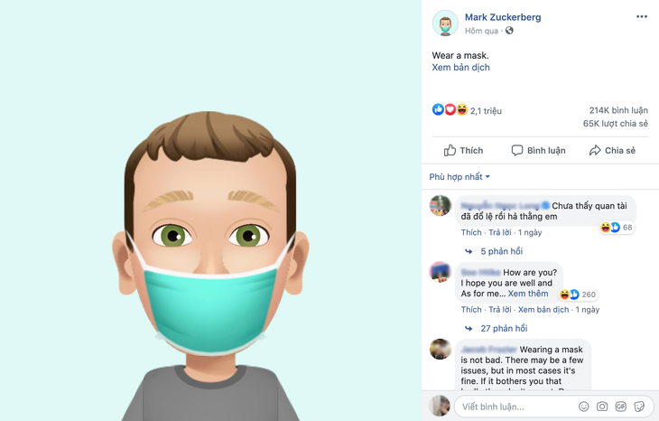The height and width of the screenshot is (421, 659).
Task: Attach a photo using the camera icon
Action: 602,407
